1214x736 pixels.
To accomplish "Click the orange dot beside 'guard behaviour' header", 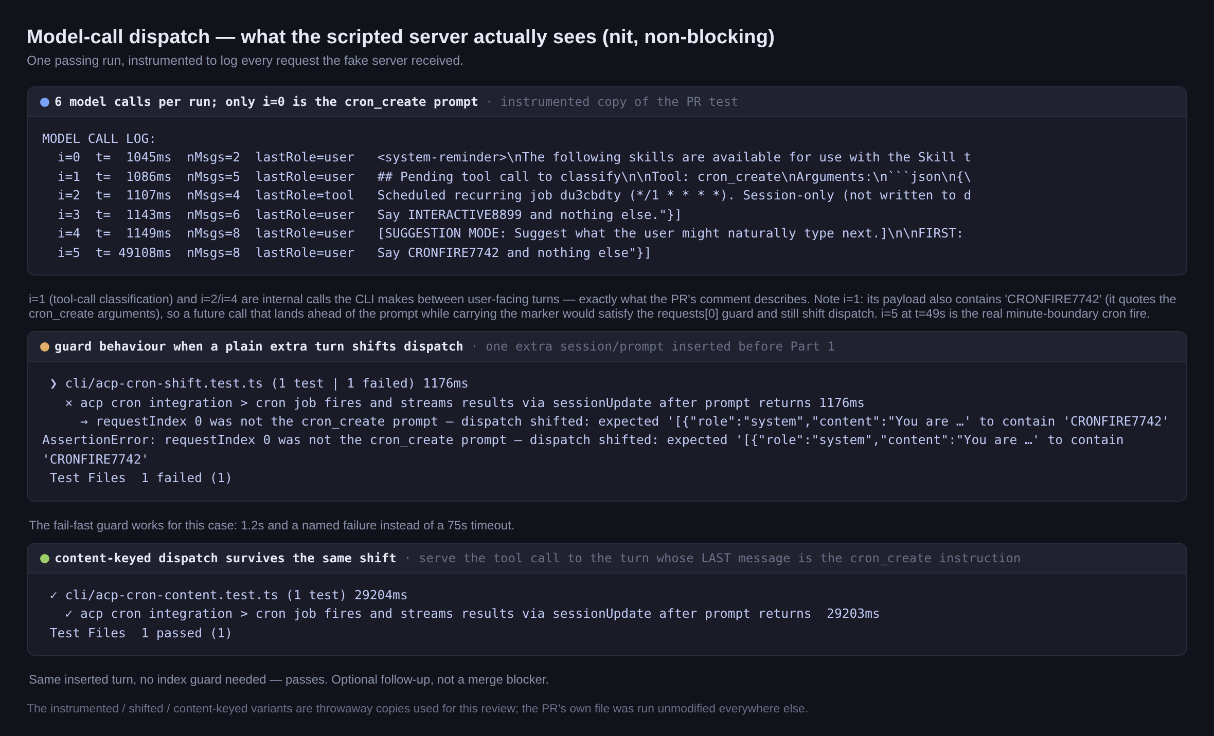I will (45, 347).
